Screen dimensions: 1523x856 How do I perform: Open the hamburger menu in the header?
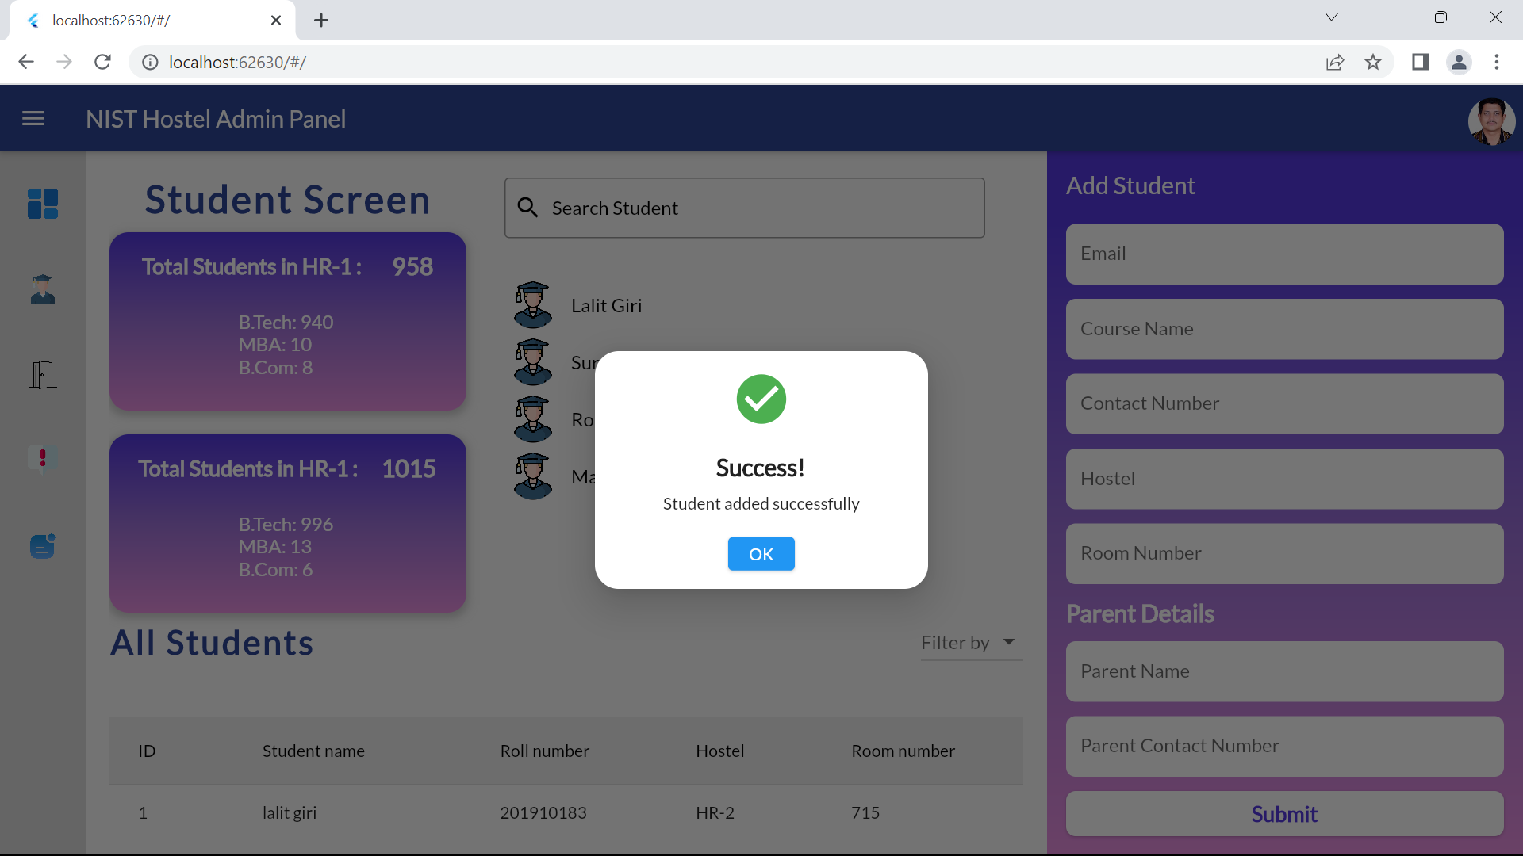pyautogui.click(x=33, y=118)
